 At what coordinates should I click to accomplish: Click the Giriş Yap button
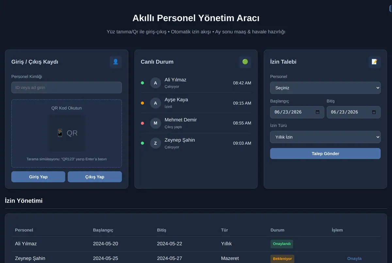[38, 177]
